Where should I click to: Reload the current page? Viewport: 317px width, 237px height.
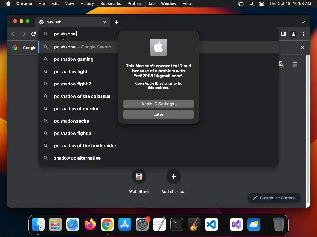coord(33,34)
